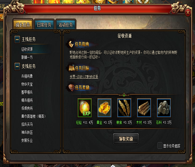Switch to the 日常任务 tab
The image size is (195, 167).
pyautogui.click(x=44, y=25)
